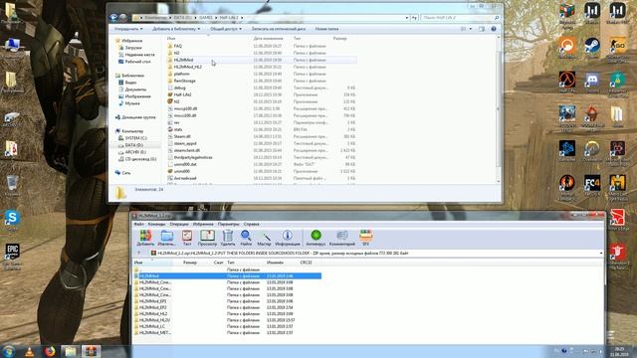637x358 pixels.
Task: Click the WinRAR Delete (Удалить) toolbar icon
Action: (x=228, y=238)
